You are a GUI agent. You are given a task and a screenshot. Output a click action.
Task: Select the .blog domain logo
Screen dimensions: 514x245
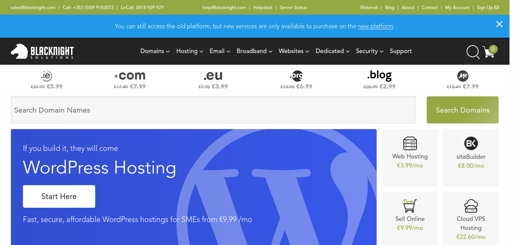click(x=379, y=76)
